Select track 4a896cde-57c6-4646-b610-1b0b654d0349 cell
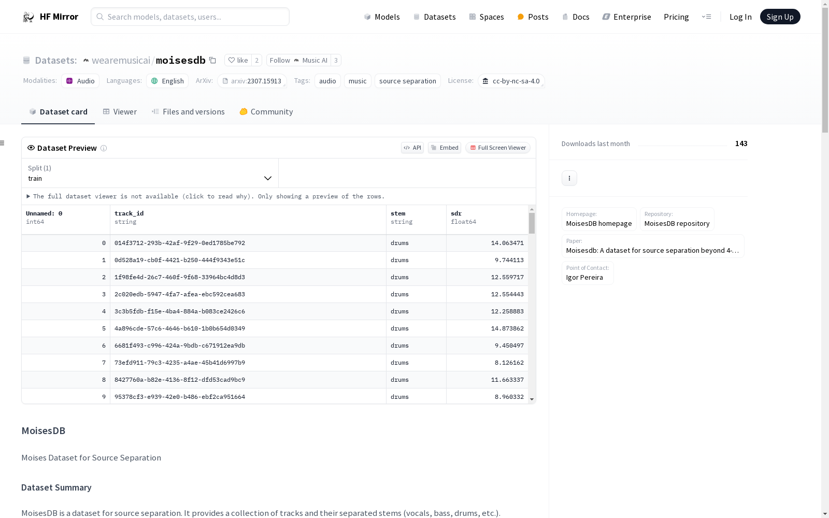 (x=248, y=328)
